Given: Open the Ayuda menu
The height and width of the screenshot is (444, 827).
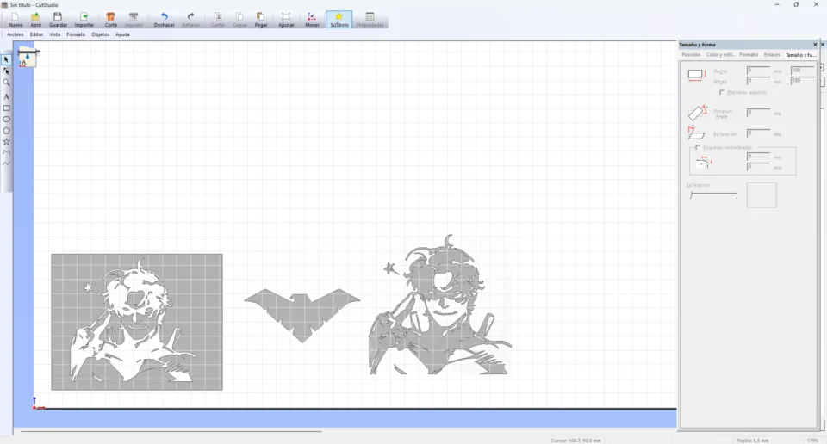Looking at the screenshot, I should 122,34.
